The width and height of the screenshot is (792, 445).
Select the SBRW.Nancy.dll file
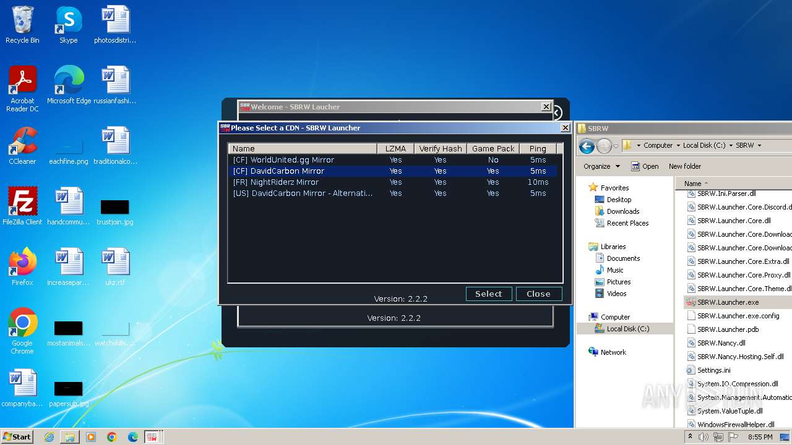(x=721, y=343)
